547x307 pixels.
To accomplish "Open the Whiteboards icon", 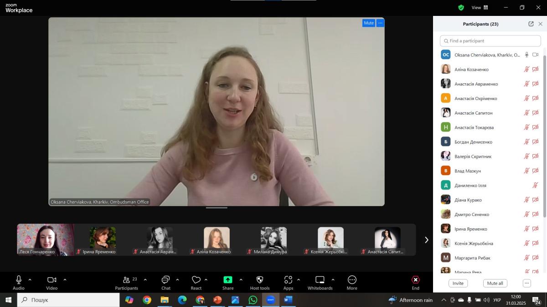I will pos(320,280).
